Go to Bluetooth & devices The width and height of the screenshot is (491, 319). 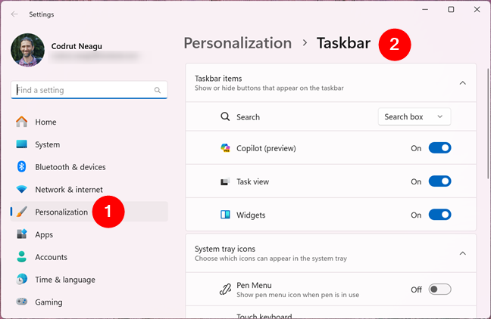(89, 167)
